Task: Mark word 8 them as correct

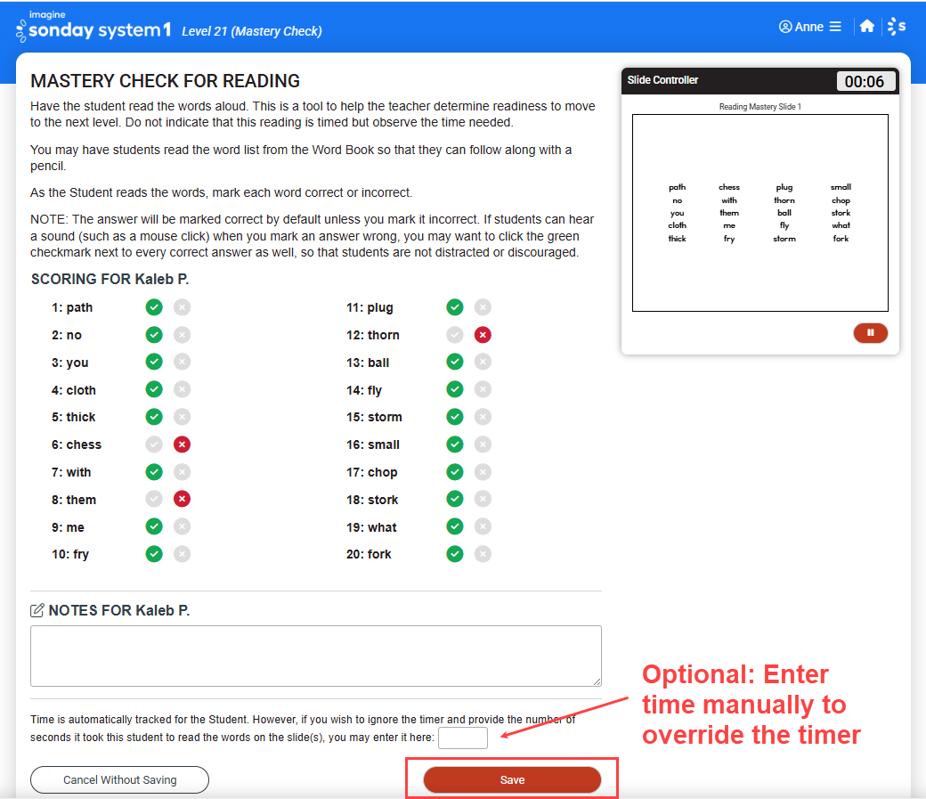Action: point(154,500)
